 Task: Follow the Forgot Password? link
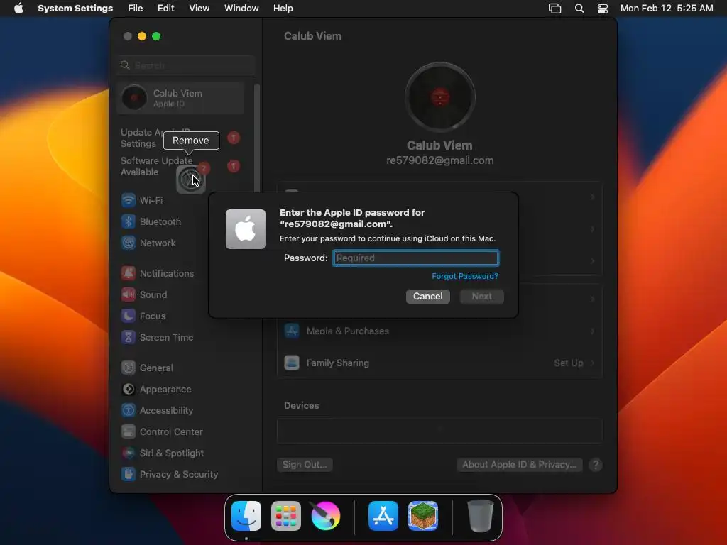coord(465,276)
